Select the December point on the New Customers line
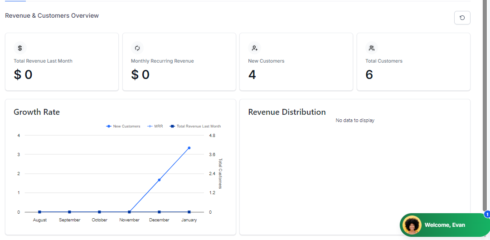 [x=159, y=180]
